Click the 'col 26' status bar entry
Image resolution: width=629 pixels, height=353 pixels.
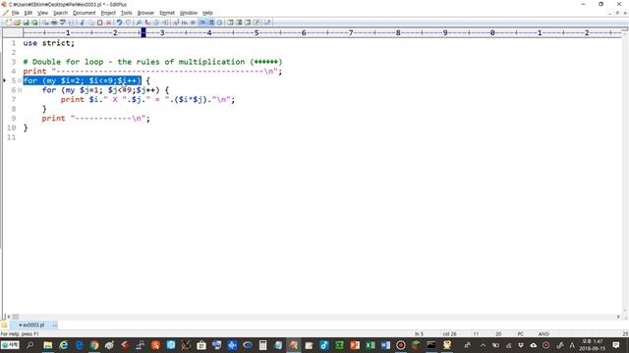click(450, 333)
